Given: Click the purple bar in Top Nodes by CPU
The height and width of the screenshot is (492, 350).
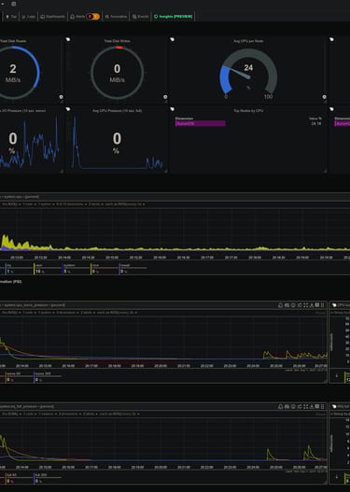Looking at the screenshot, I should click(200, 123).
